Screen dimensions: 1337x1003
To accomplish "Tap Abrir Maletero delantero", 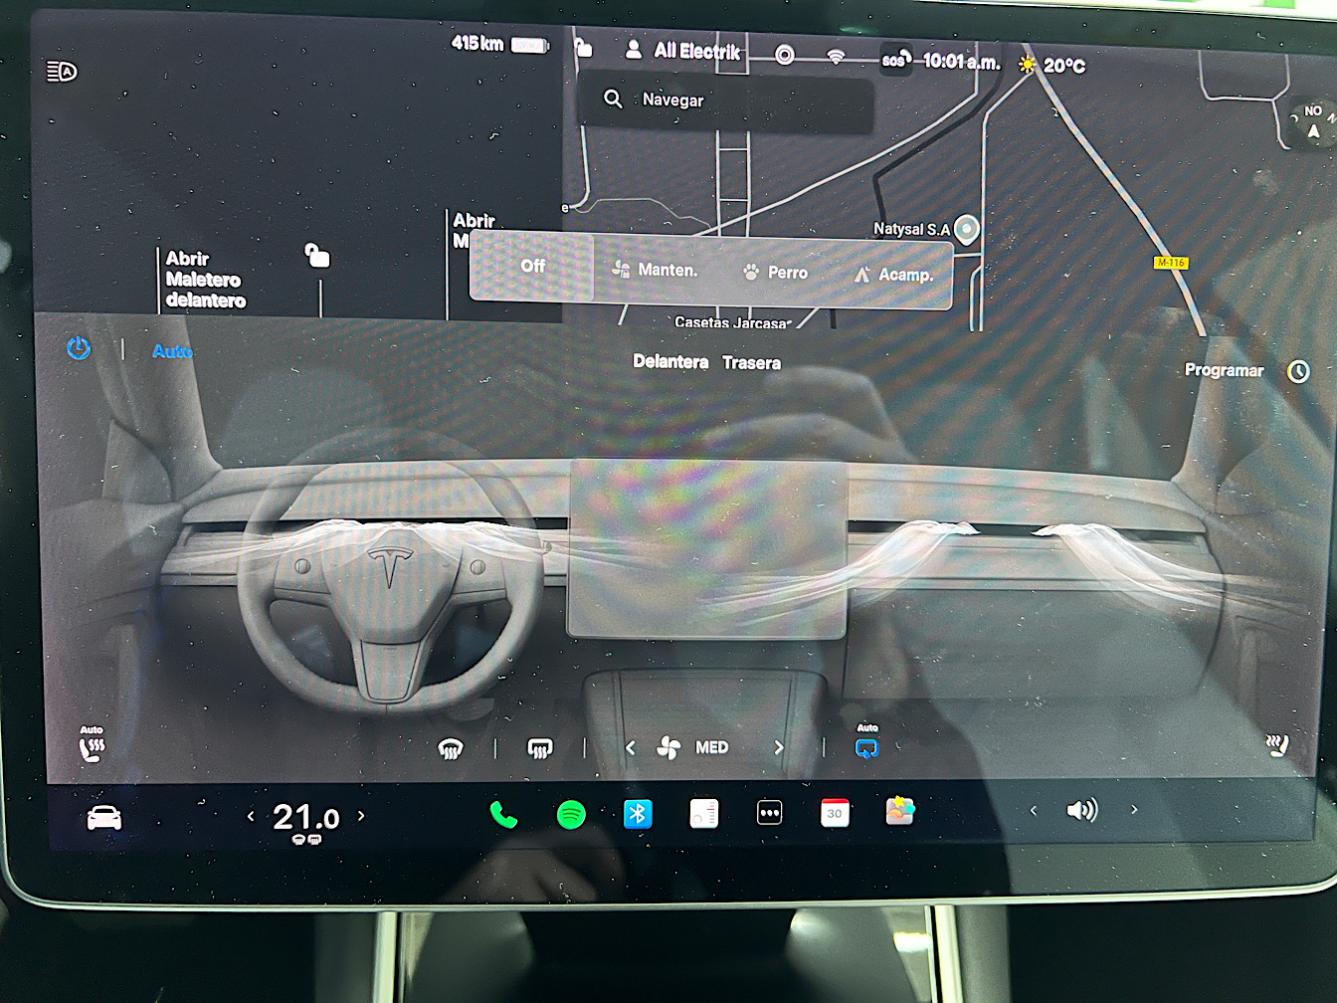I will tap(205, 280).
